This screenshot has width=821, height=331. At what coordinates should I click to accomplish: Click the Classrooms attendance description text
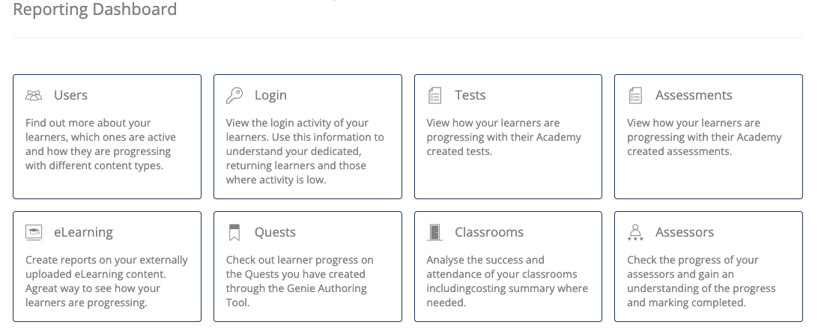pyautogui.click(x=507, y=282)
